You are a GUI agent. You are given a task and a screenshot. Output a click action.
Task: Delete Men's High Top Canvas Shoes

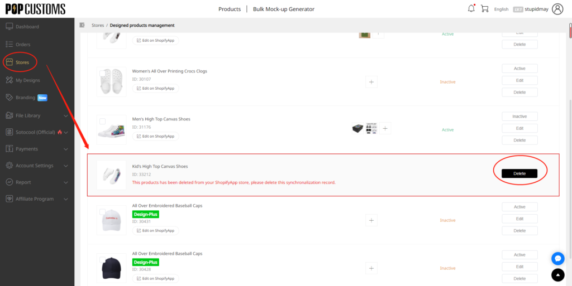519,140
